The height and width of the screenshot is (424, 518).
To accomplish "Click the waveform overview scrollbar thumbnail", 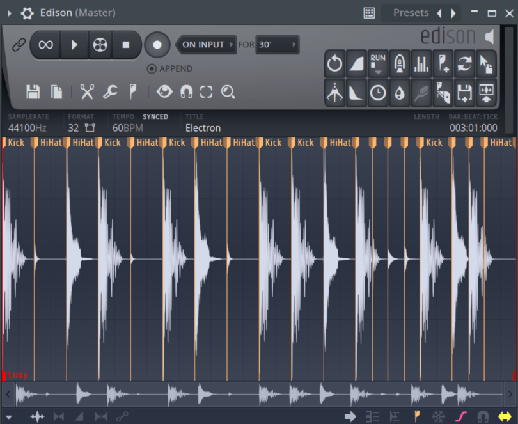I will click(258, 394).
